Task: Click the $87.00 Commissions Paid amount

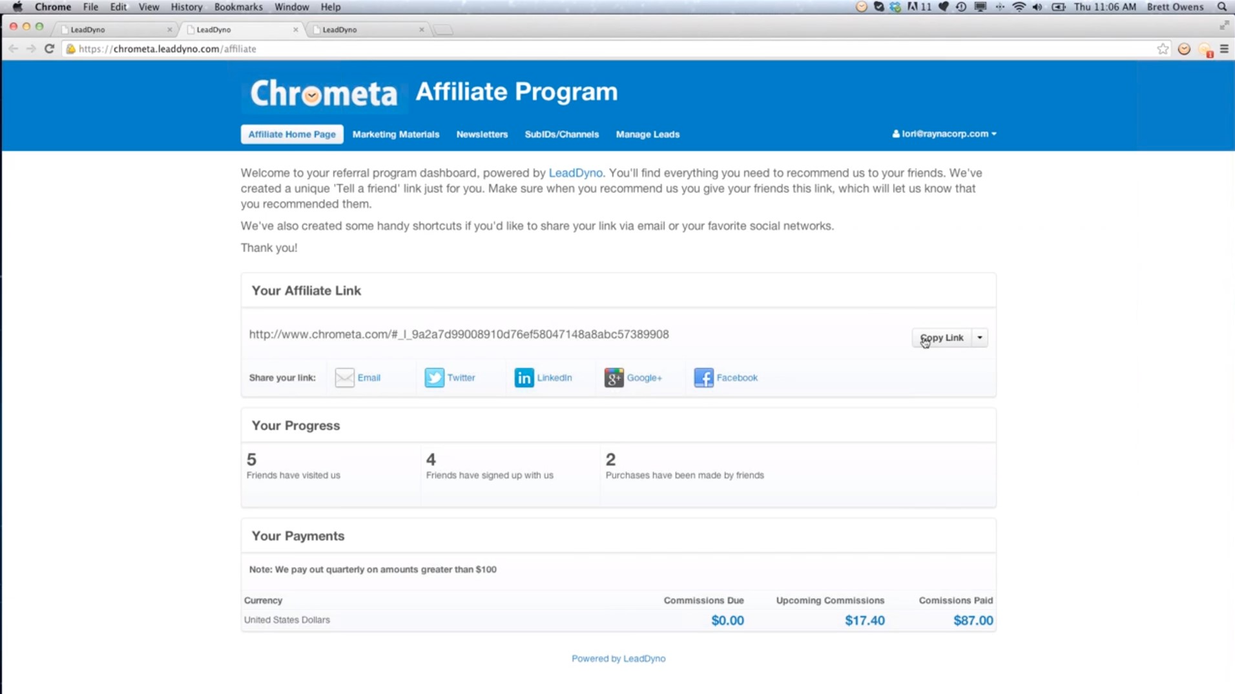Action: pos(973,620)
